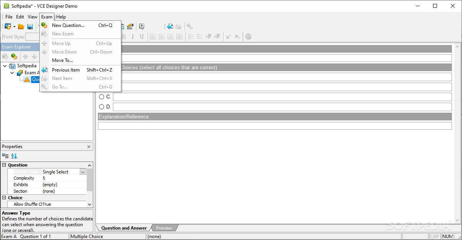Switch to the Preview tab

[164, 228]
